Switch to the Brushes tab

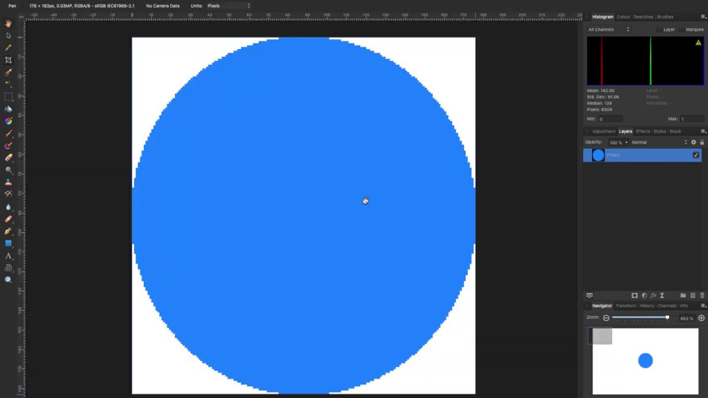click(665, 17)
